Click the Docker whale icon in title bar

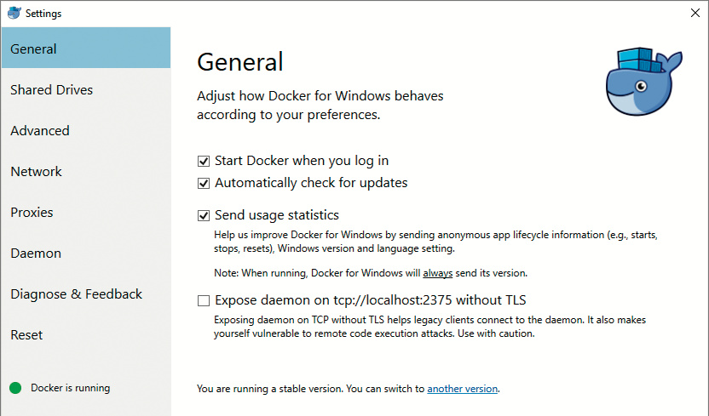(x=14, y=13)
